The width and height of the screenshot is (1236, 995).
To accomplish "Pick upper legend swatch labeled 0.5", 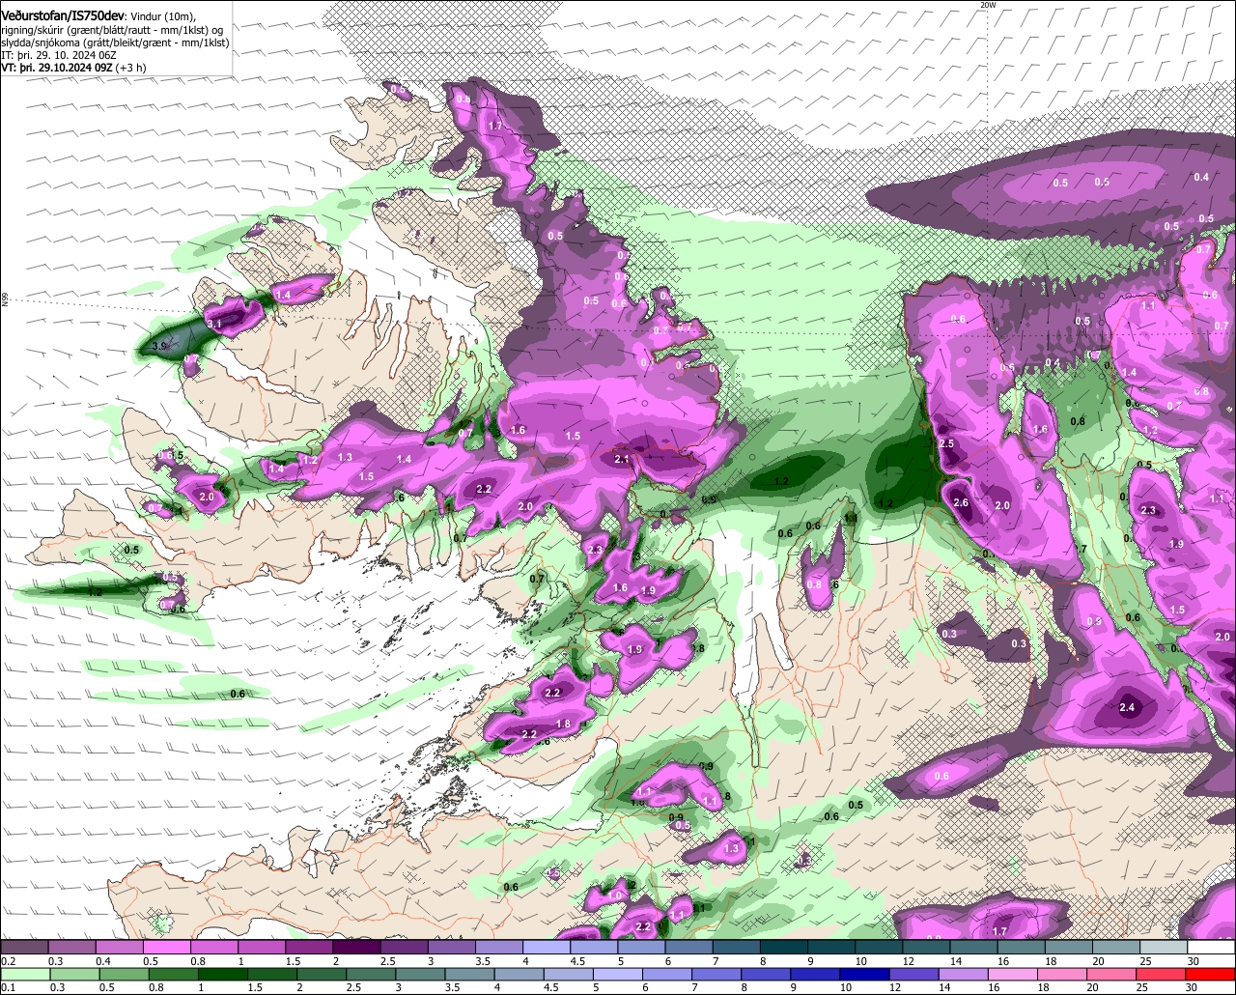I will [x=166, y=947].
